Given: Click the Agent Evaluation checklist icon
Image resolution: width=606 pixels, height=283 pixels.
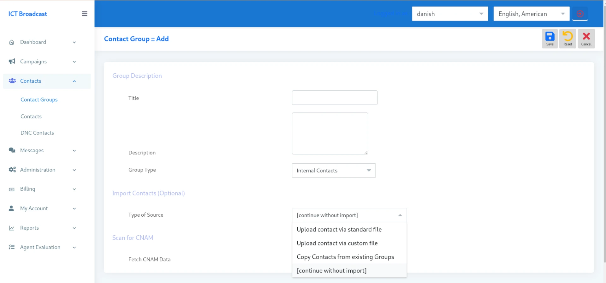Looking at the screenshot, I should tap(12, 247).
